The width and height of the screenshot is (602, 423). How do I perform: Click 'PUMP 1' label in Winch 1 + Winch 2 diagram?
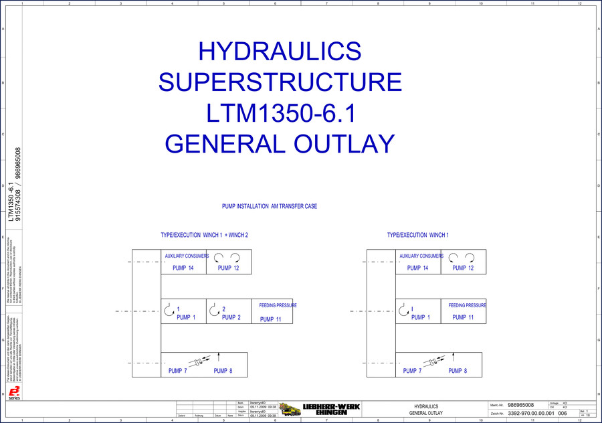186,317
